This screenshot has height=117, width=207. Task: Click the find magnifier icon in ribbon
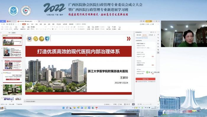click(x=113, y=27)
